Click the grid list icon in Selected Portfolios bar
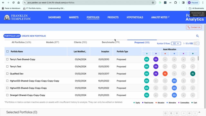The image size is (206, 116). [177, 113]
